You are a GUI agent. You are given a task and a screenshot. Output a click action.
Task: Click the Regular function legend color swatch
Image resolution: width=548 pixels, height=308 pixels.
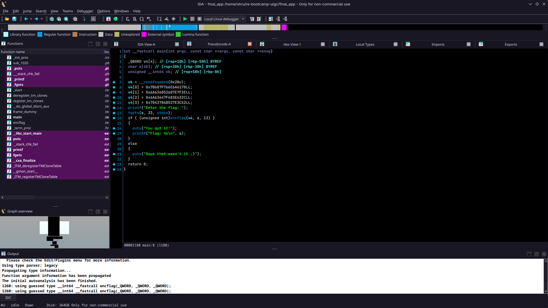(40, 35)
